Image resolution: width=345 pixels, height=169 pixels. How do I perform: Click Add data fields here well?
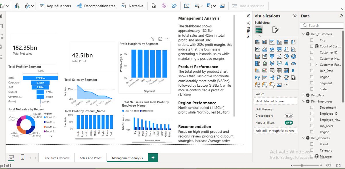(275, 101)
